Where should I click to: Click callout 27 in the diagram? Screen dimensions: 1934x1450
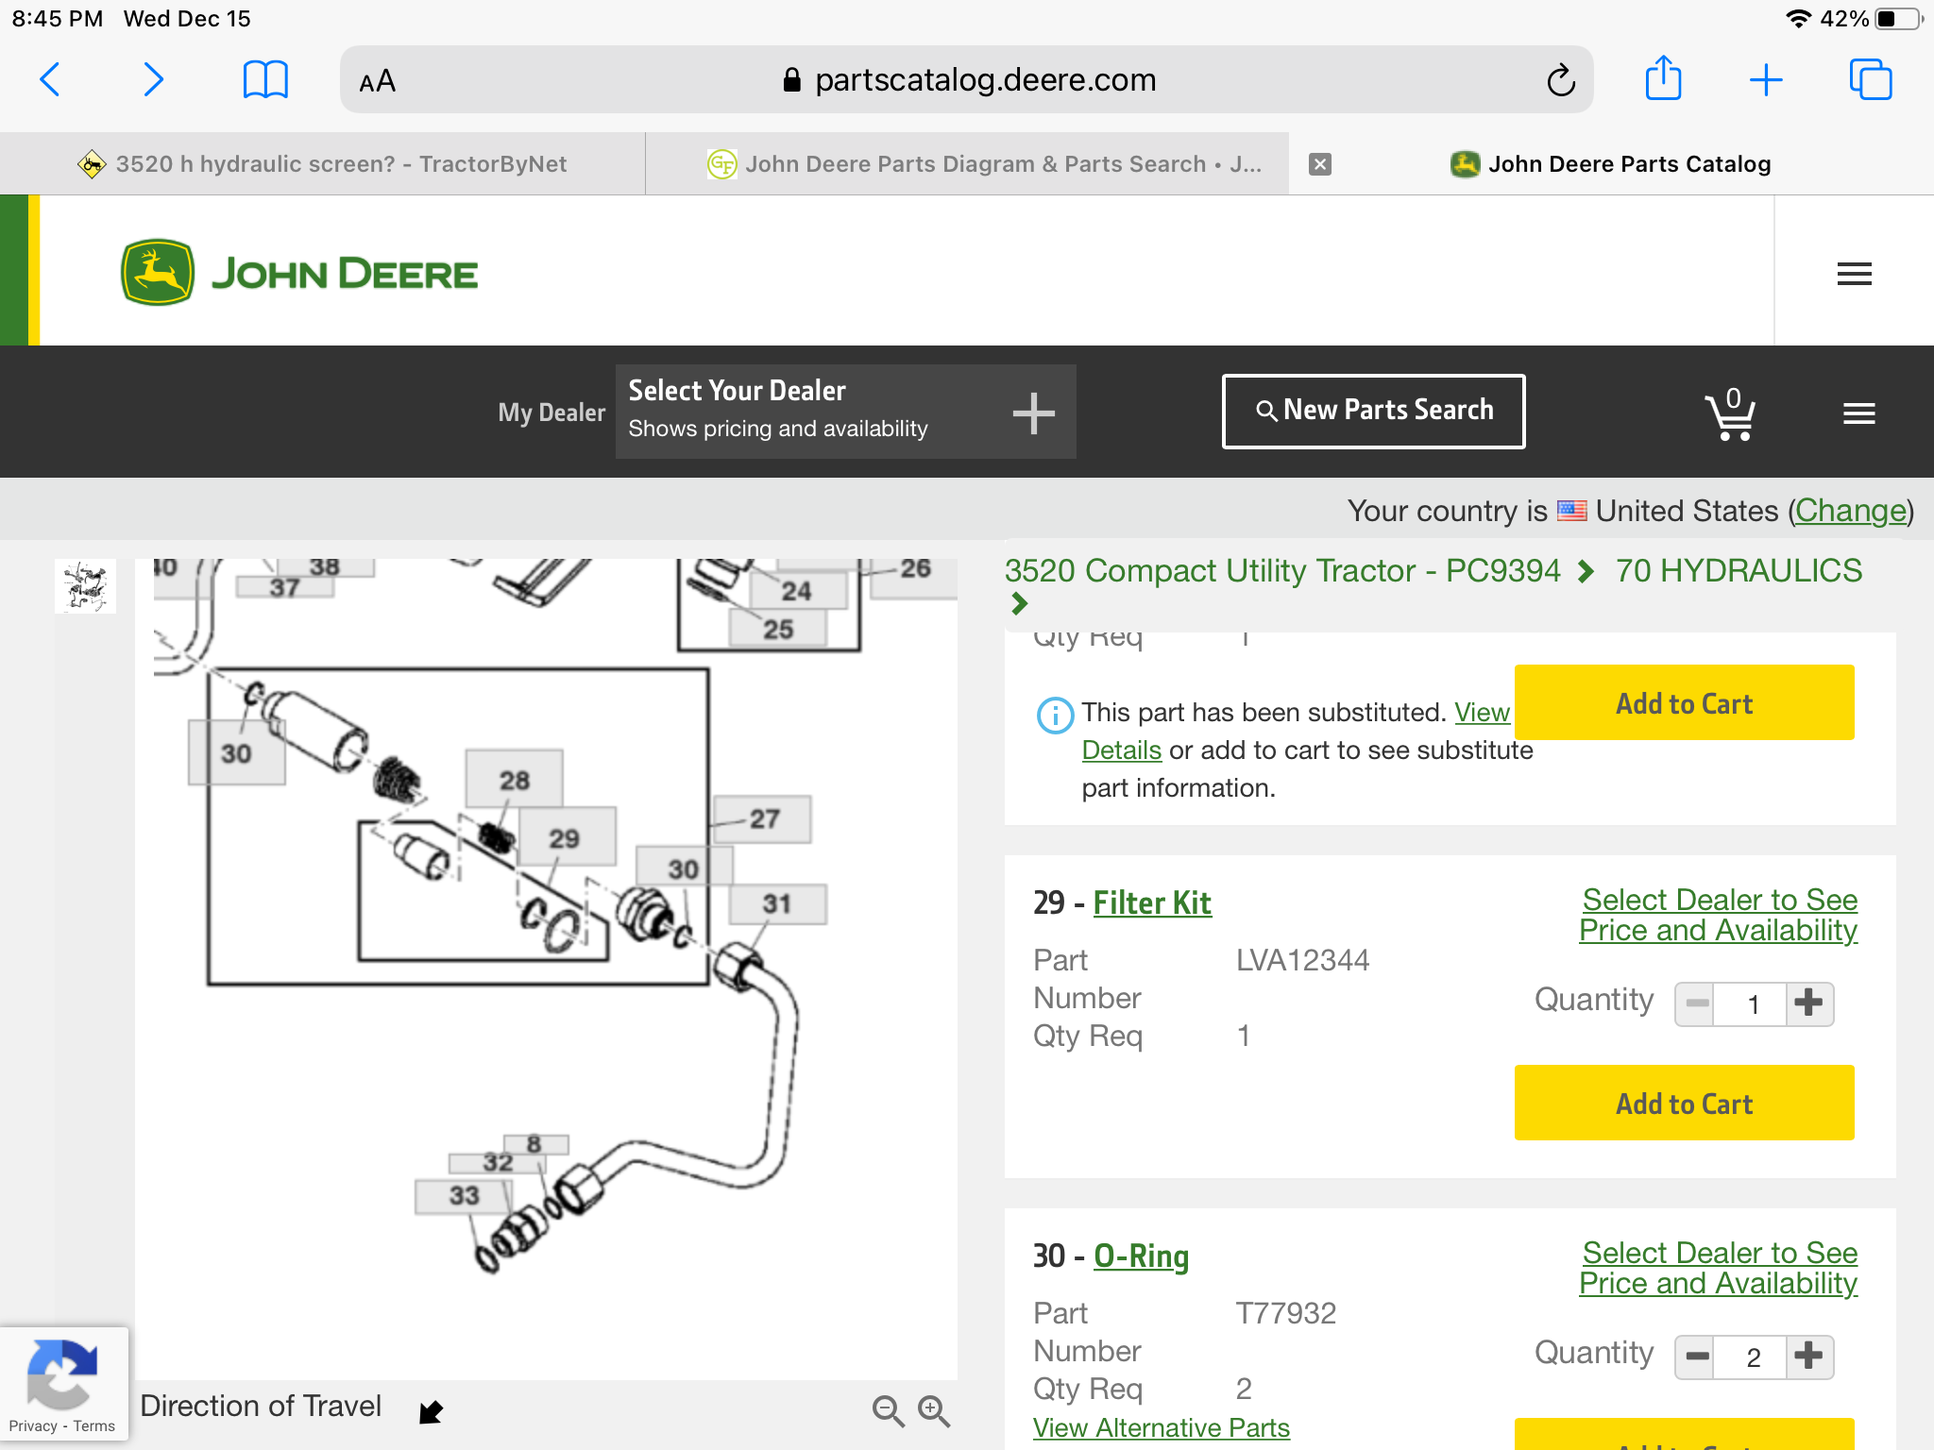click(x=763, y=818)
